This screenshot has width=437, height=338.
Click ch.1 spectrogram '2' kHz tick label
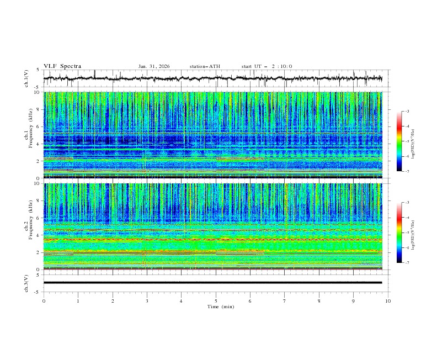click(x=39, y=161)
